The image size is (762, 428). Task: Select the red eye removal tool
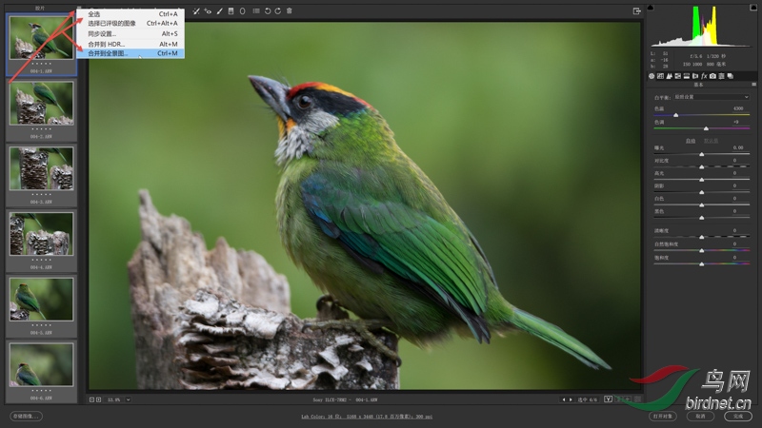click(207, 11)
